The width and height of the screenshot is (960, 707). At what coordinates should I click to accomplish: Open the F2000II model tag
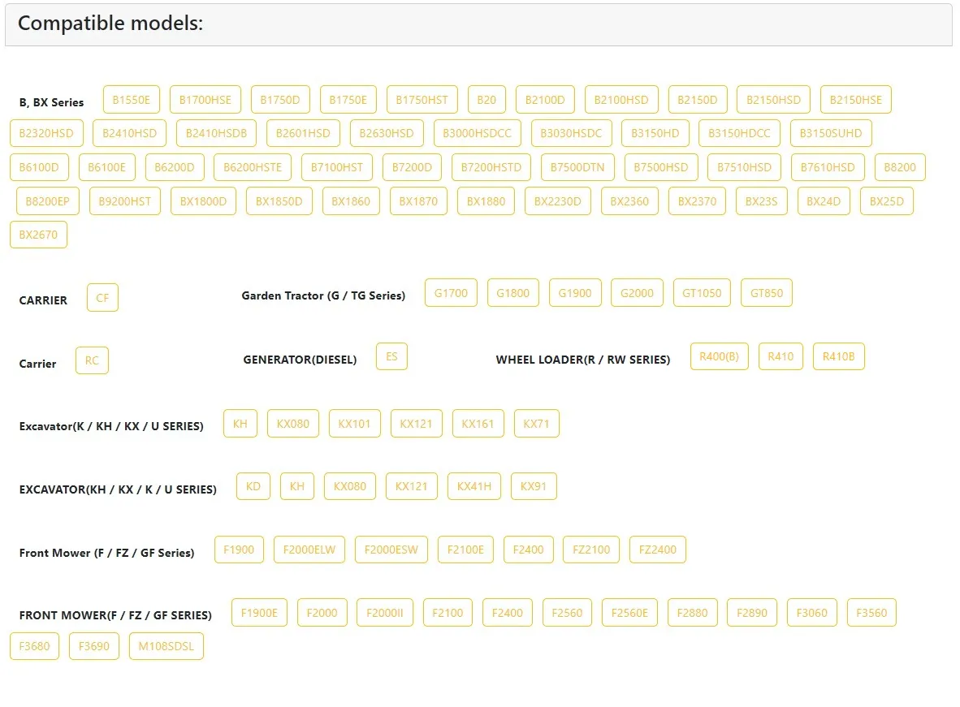(x=384, y=613)
